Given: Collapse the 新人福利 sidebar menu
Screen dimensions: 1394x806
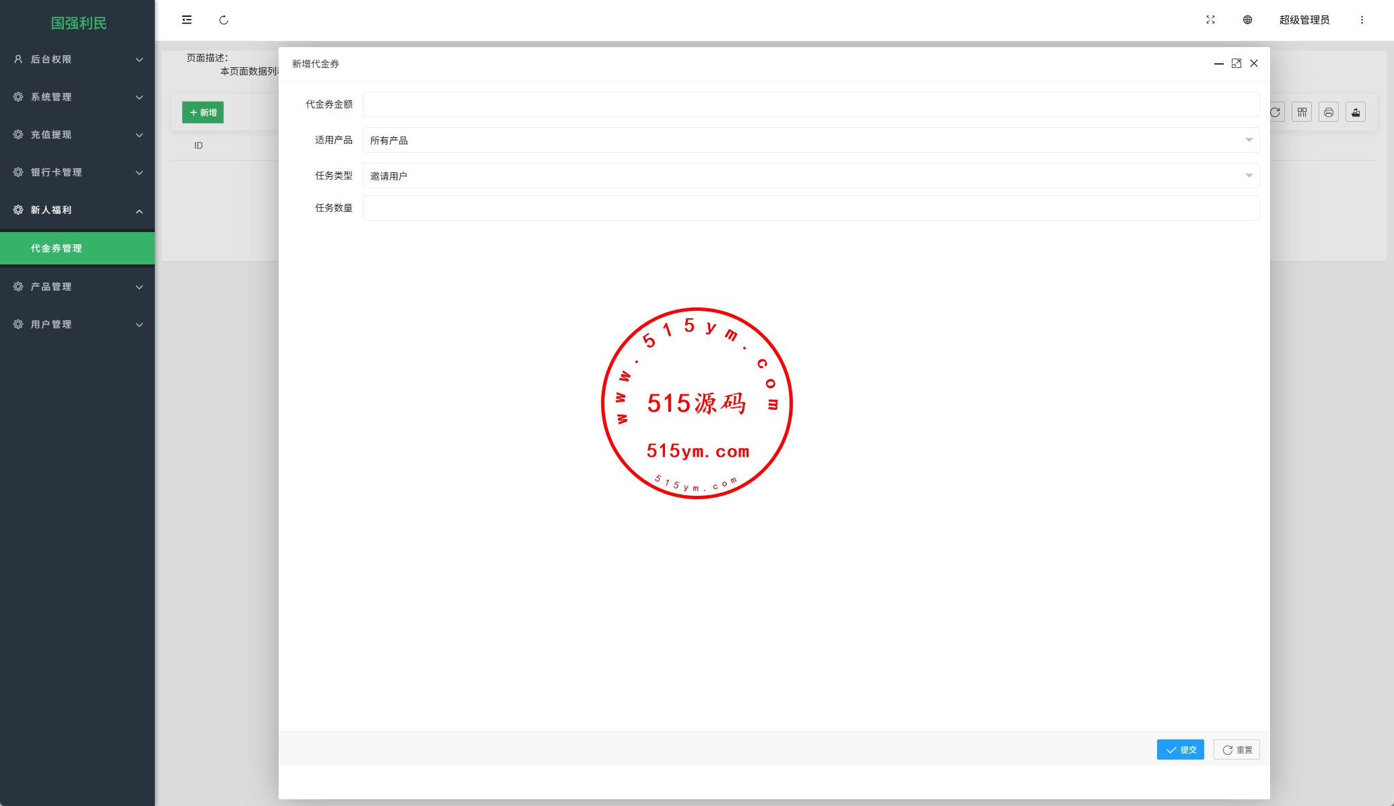Looking at the screenshot, I should coord(77,210).
